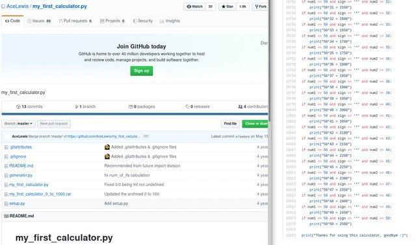Go to the Insights tab
This screenshot has height=245, width=416.
click(170, 21)
